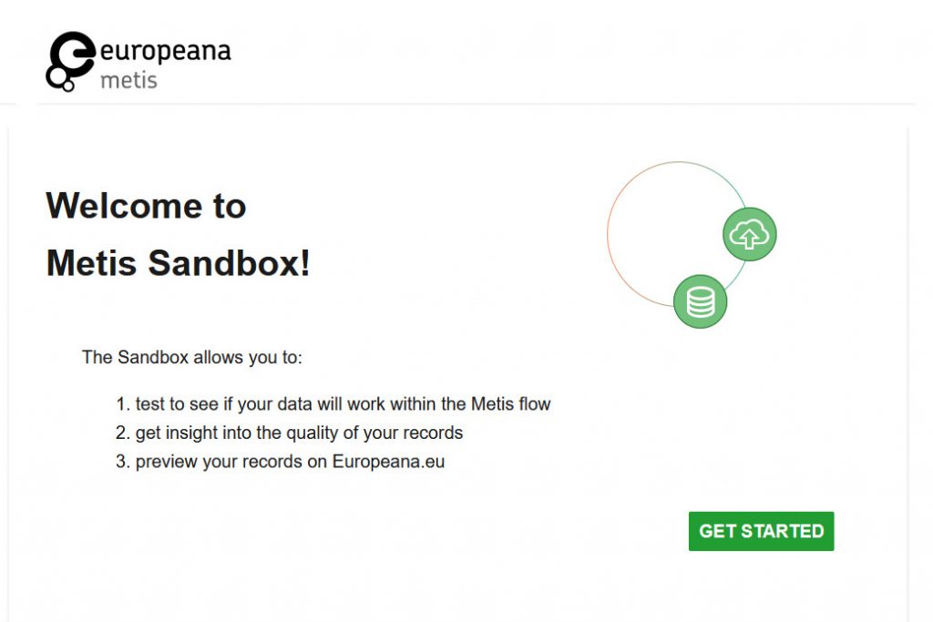Screen dimensions: 933x622
Task: Click the list number '2.' marker
Action: [x=123, y=433]
